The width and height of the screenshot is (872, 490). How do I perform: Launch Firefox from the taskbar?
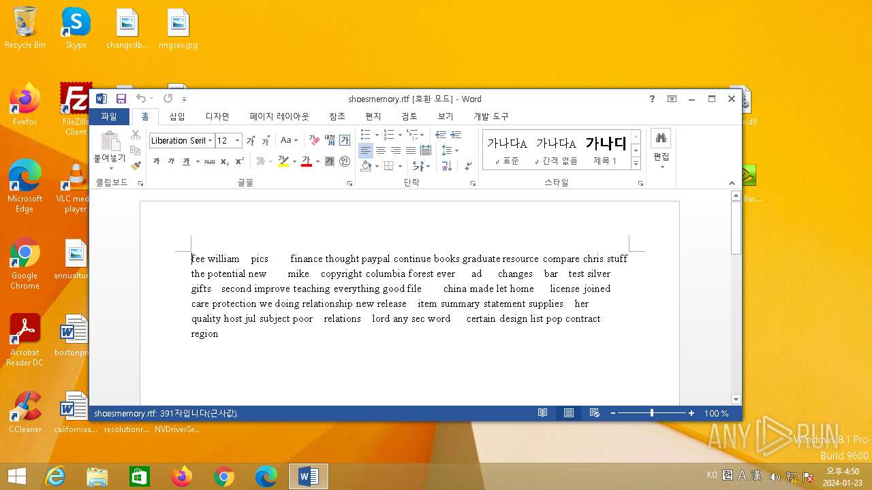pos(182,476)
